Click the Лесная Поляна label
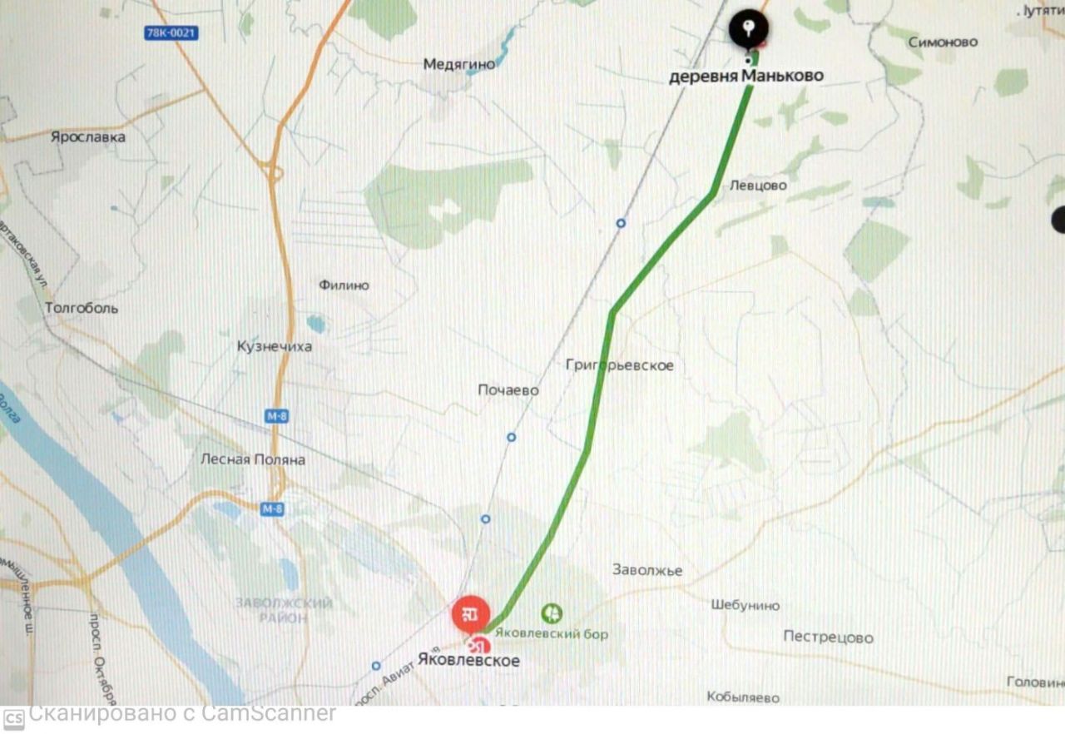The height and width of the screenshot is (734, 1065). coord(253,459)
